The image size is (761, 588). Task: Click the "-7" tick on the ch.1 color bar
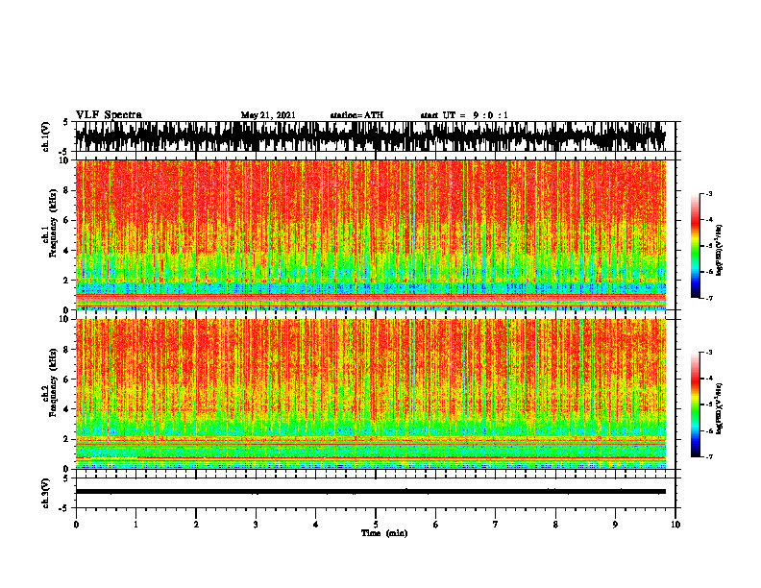709,298
